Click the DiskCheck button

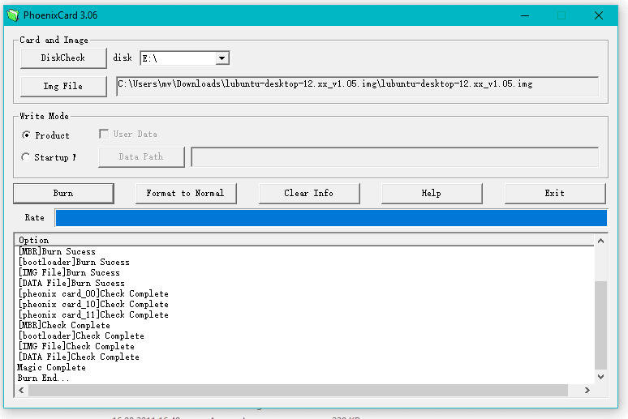[x=63, y=58]
